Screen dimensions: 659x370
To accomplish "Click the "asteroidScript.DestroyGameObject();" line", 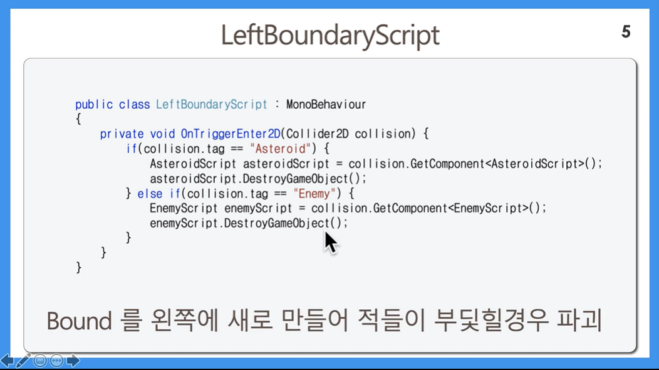I will coord(258,179).
